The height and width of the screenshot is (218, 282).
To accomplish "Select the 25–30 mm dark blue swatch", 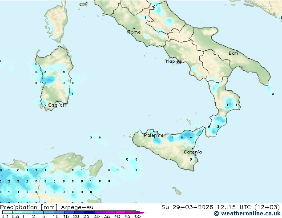I will click(89, 212).
